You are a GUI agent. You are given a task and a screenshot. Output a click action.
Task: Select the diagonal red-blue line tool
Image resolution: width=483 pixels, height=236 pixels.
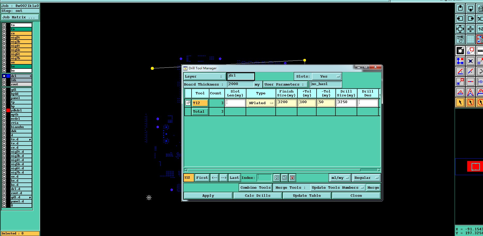[x=471, y=71]
